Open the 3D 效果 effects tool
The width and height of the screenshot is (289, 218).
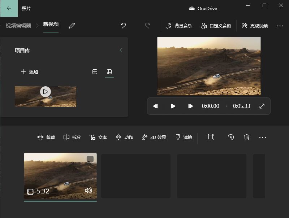(154, 137)
